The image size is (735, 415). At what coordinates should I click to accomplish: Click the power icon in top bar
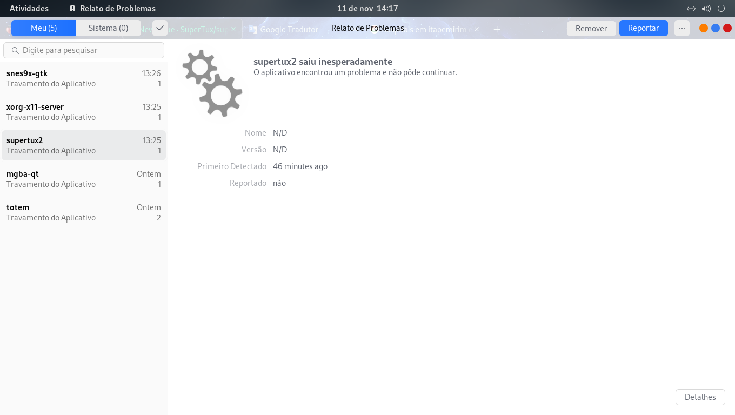tap(721, 9)
